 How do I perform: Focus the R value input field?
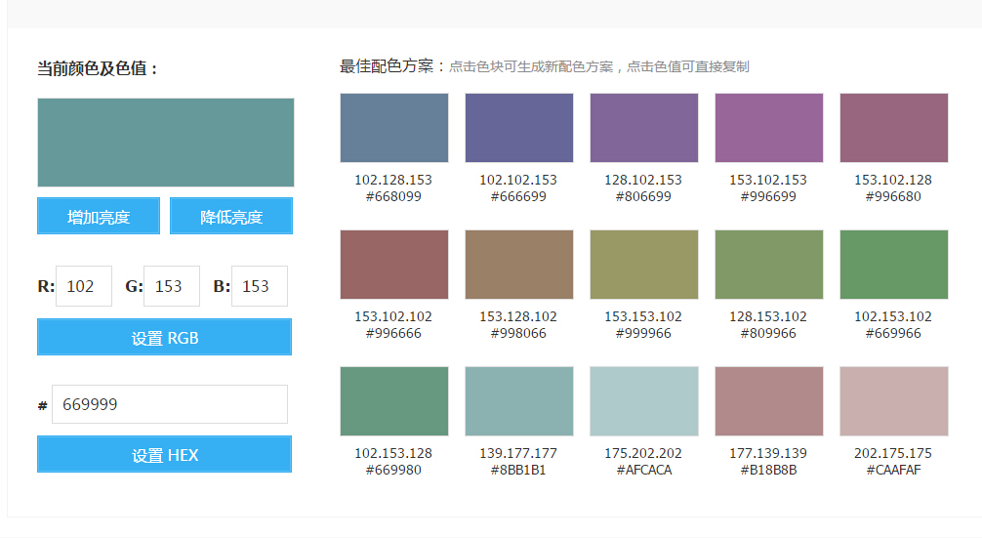tap(84, 286)
